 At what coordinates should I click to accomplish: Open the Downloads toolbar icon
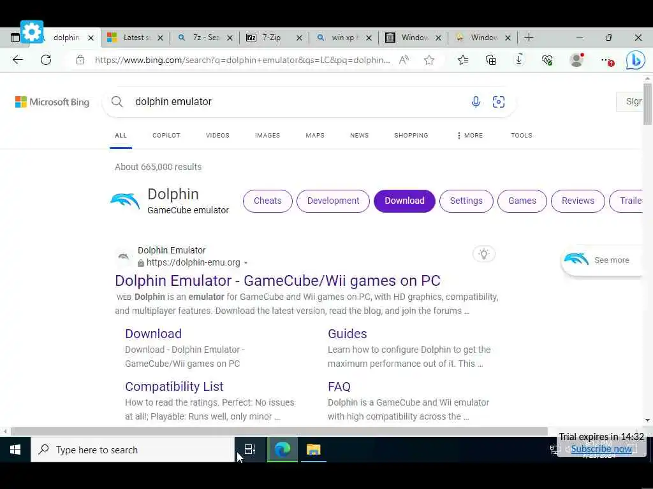click(519, 60)
